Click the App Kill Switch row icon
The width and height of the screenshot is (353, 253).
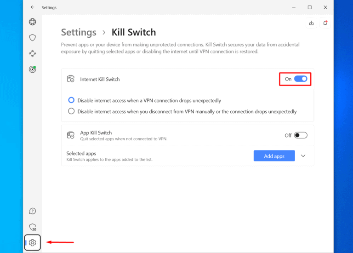[x=71, y=135]
